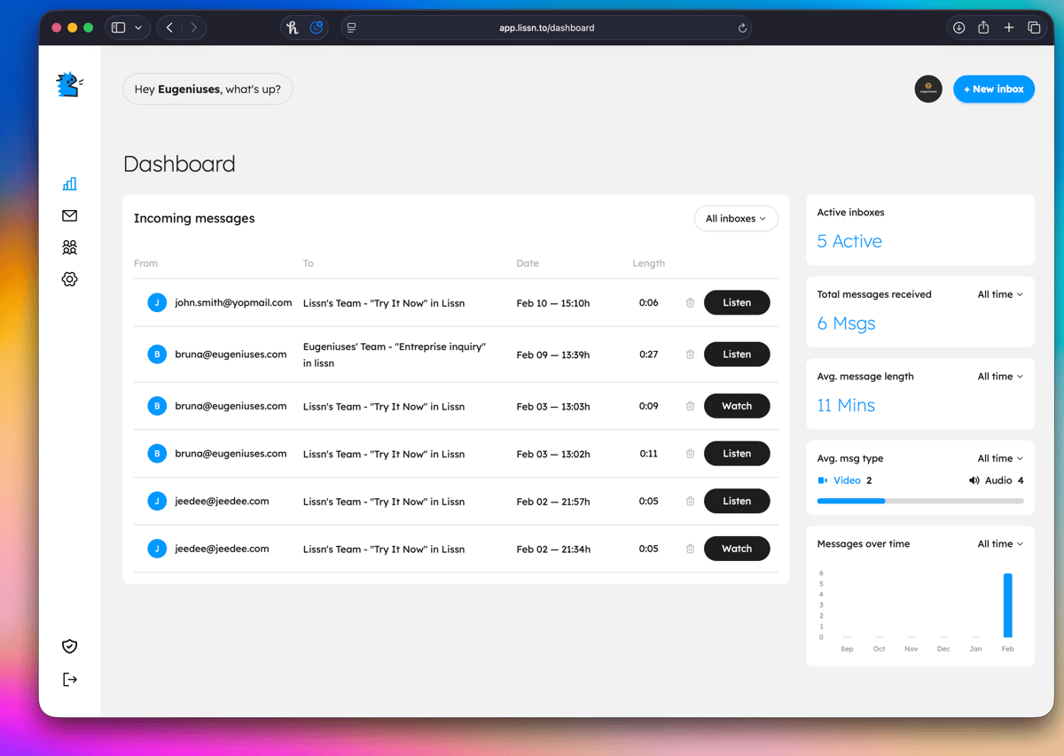1064x756 pixels.
Task: Click the Lissn bird logo
Action: point(70,85)
